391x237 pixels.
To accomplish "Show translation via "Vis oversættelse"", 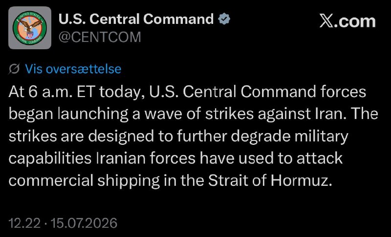I will (x=73, y=69).
